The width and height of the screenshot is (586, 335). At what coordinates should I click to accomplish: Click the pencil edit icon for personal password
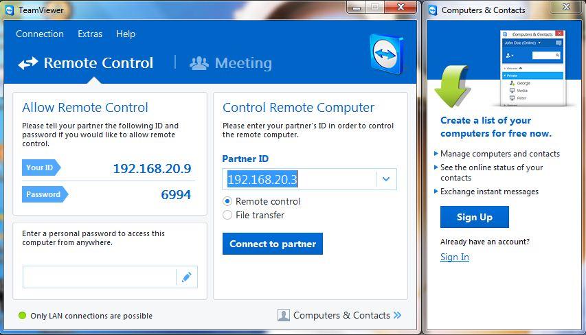pyautogui.click(x=186, y=277)
